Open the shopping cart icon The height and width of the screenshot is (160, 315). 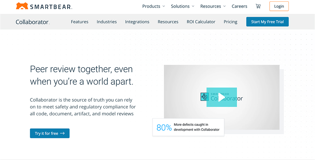click(258, 6)
